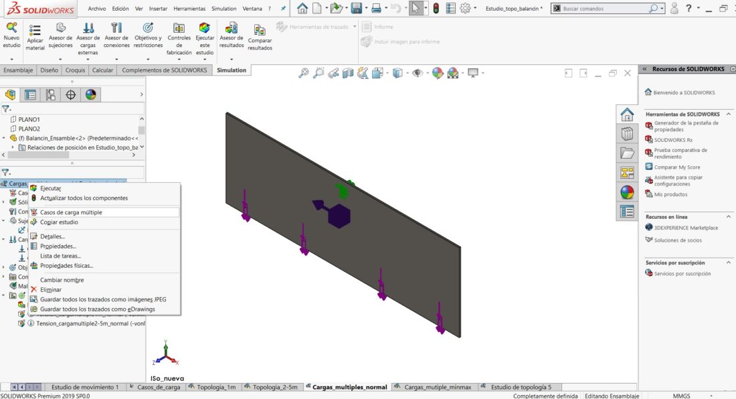Select the DimXpertManager crosshair tab icon
The image size is (736, 399).
(70, 95)
